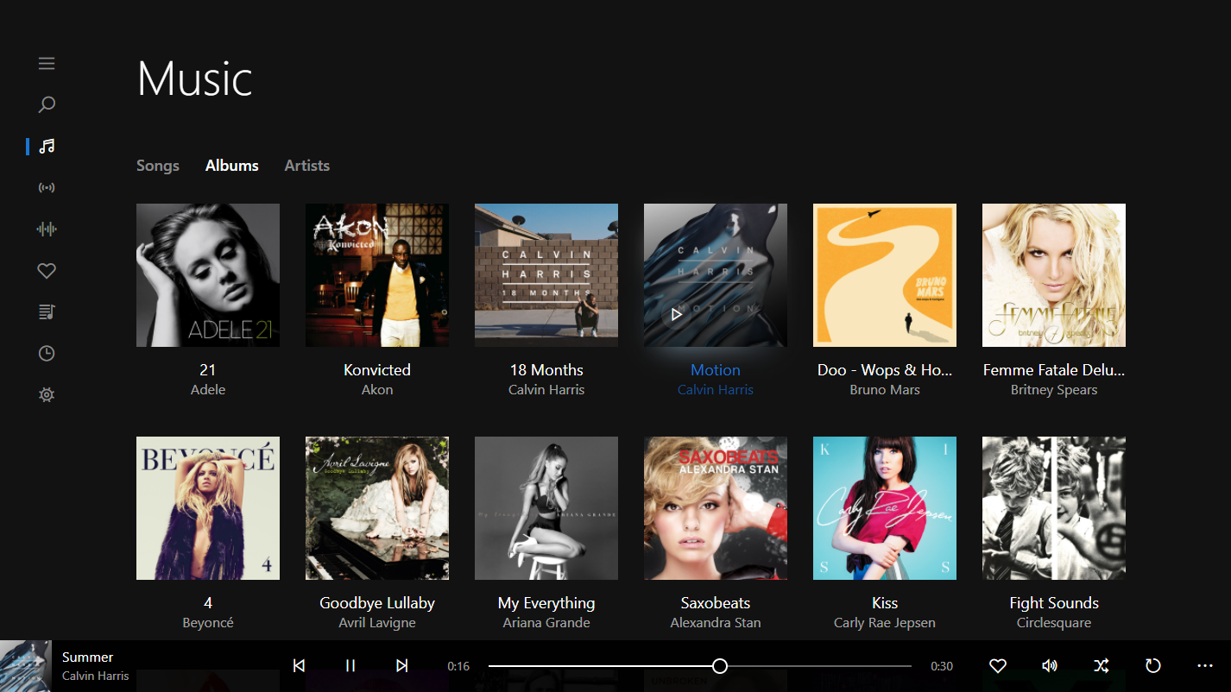Expand the hamburger navigation menu

pos(47,63)
